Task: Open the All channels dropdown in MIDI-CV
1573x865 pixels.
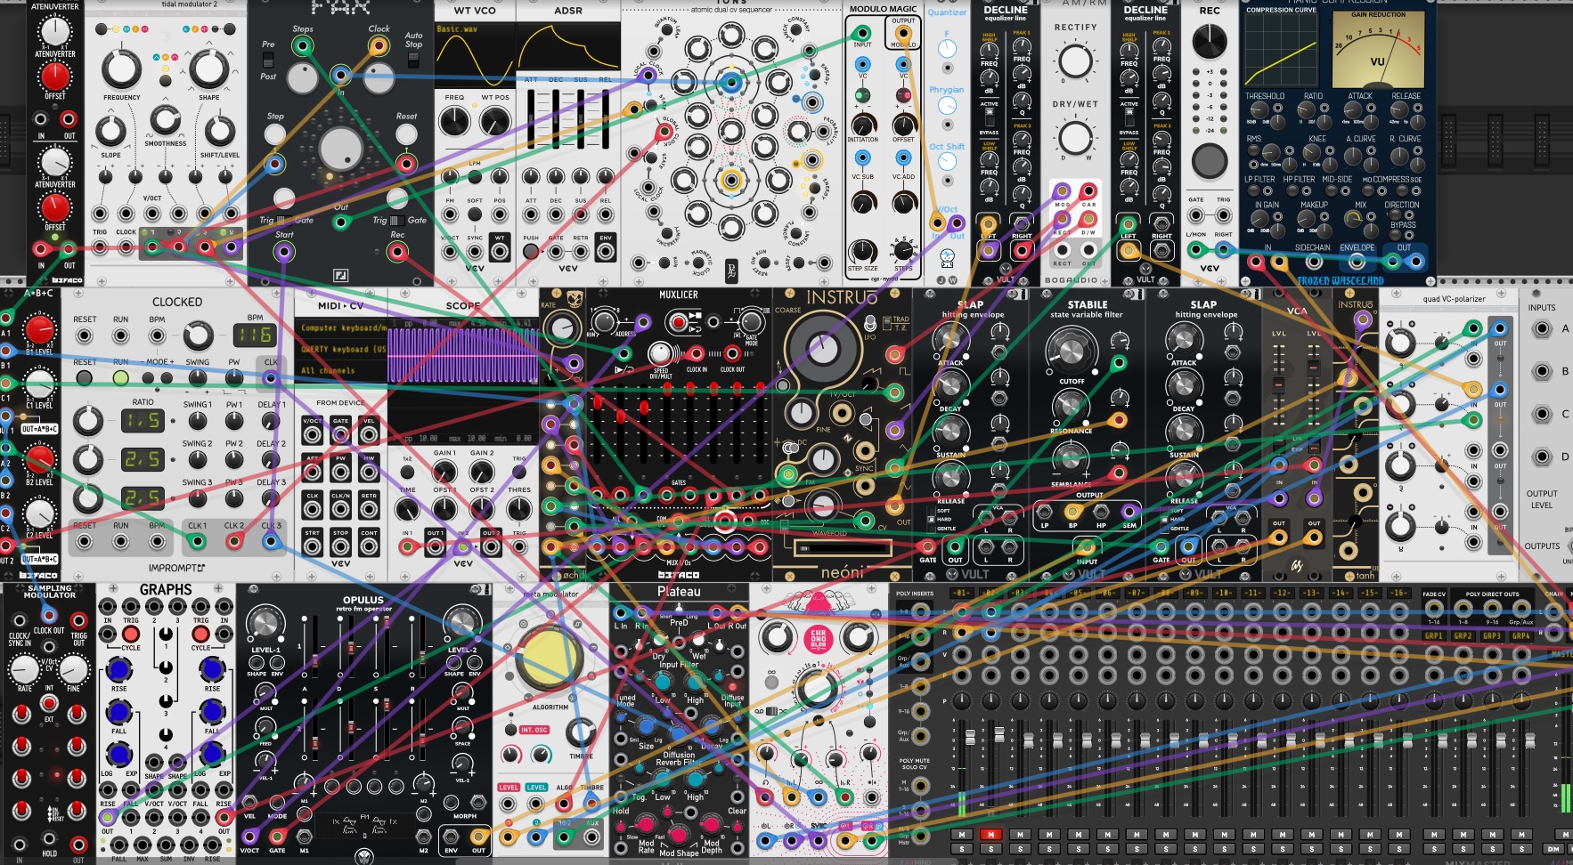Action: point(342,370)
